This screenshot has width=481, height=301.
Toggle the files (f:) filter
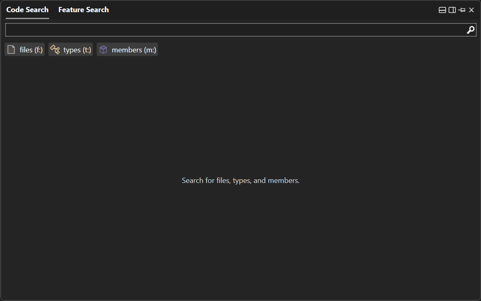pos(25,50)
